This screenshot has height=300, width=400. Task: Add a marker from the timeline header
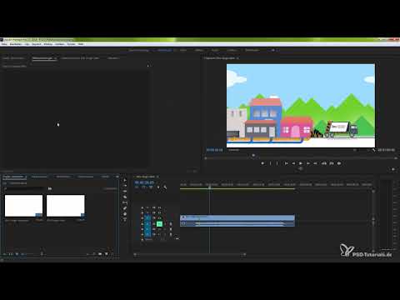158,187
